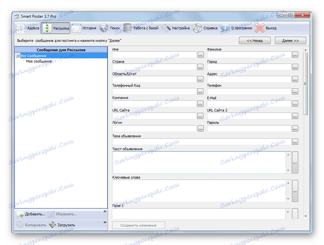This screenshot has height=245, width=324.
Task: Click into the Тема объявления field
Action: [202, 142]
